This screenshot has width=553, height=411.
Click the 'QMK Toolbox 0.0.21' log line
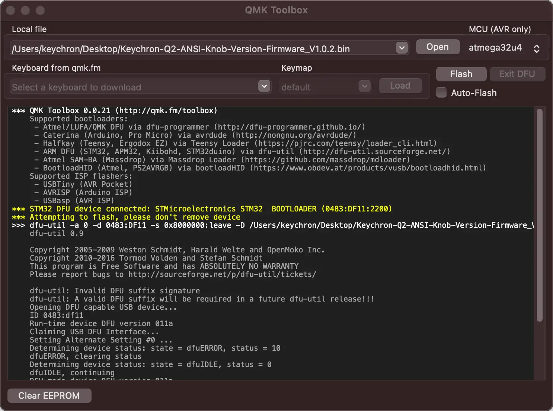[115, 111]
